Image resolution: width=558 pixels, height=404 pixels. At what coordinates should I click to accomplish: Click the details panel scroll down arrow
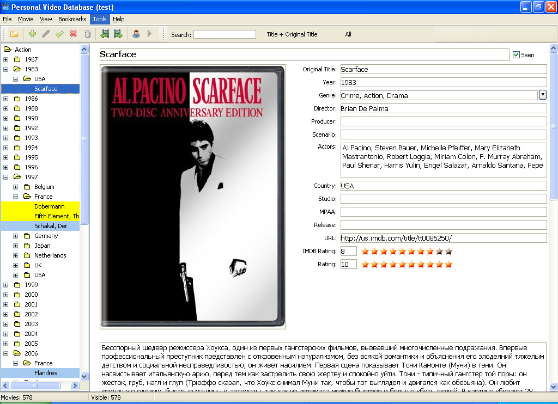(554, 387)
